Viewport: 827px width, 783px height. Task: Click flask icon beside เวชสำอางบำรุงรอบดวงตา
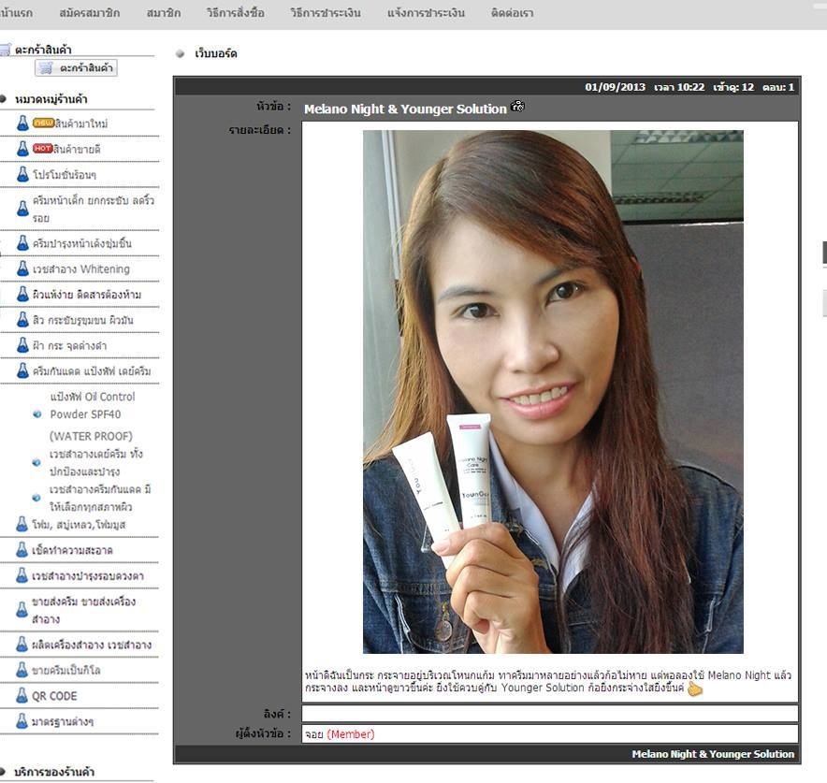tap(22, 575)
